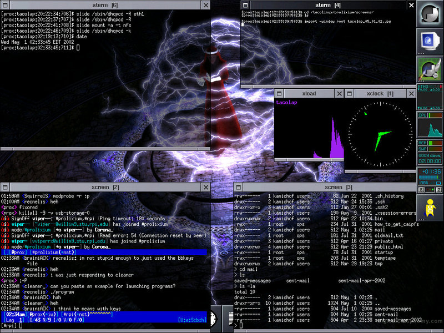This screenshot has width=444, height=333.
Task: Click the oldmail.txt file entry
Action: (389, 235)
